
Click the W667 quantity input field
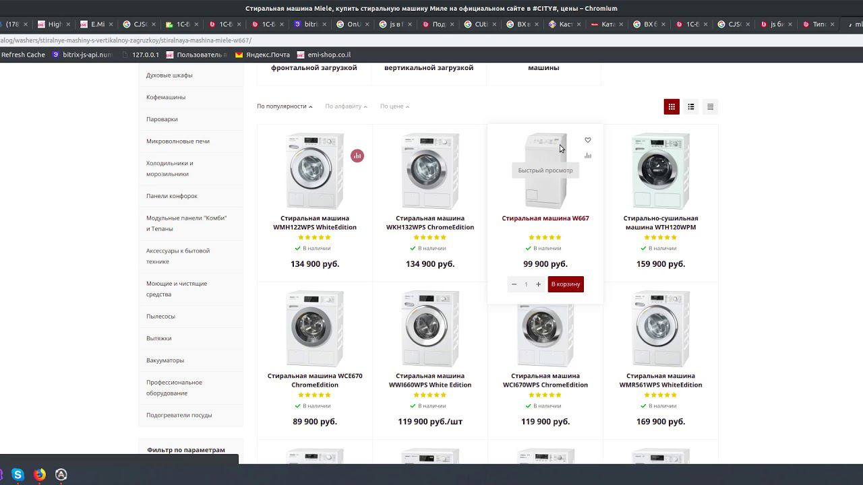(x=526, y=284)
